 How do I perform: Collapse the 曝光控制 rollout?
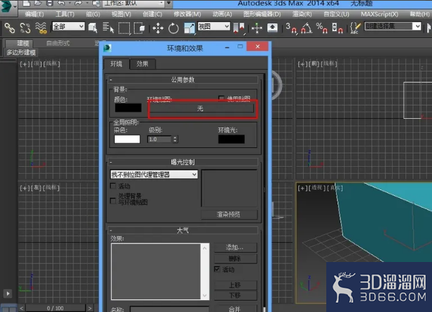(183, 162)
